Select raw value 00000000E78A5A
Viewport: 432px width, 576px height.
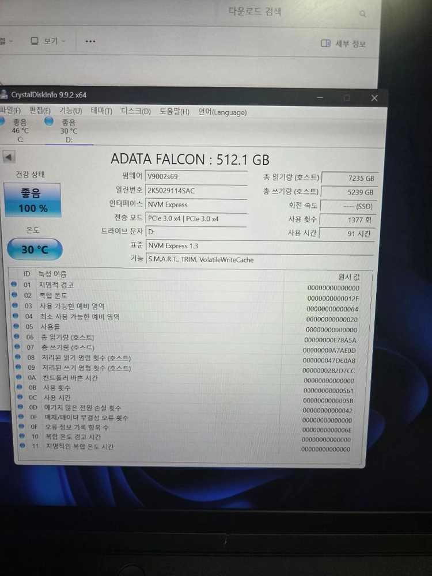(330, 340)
